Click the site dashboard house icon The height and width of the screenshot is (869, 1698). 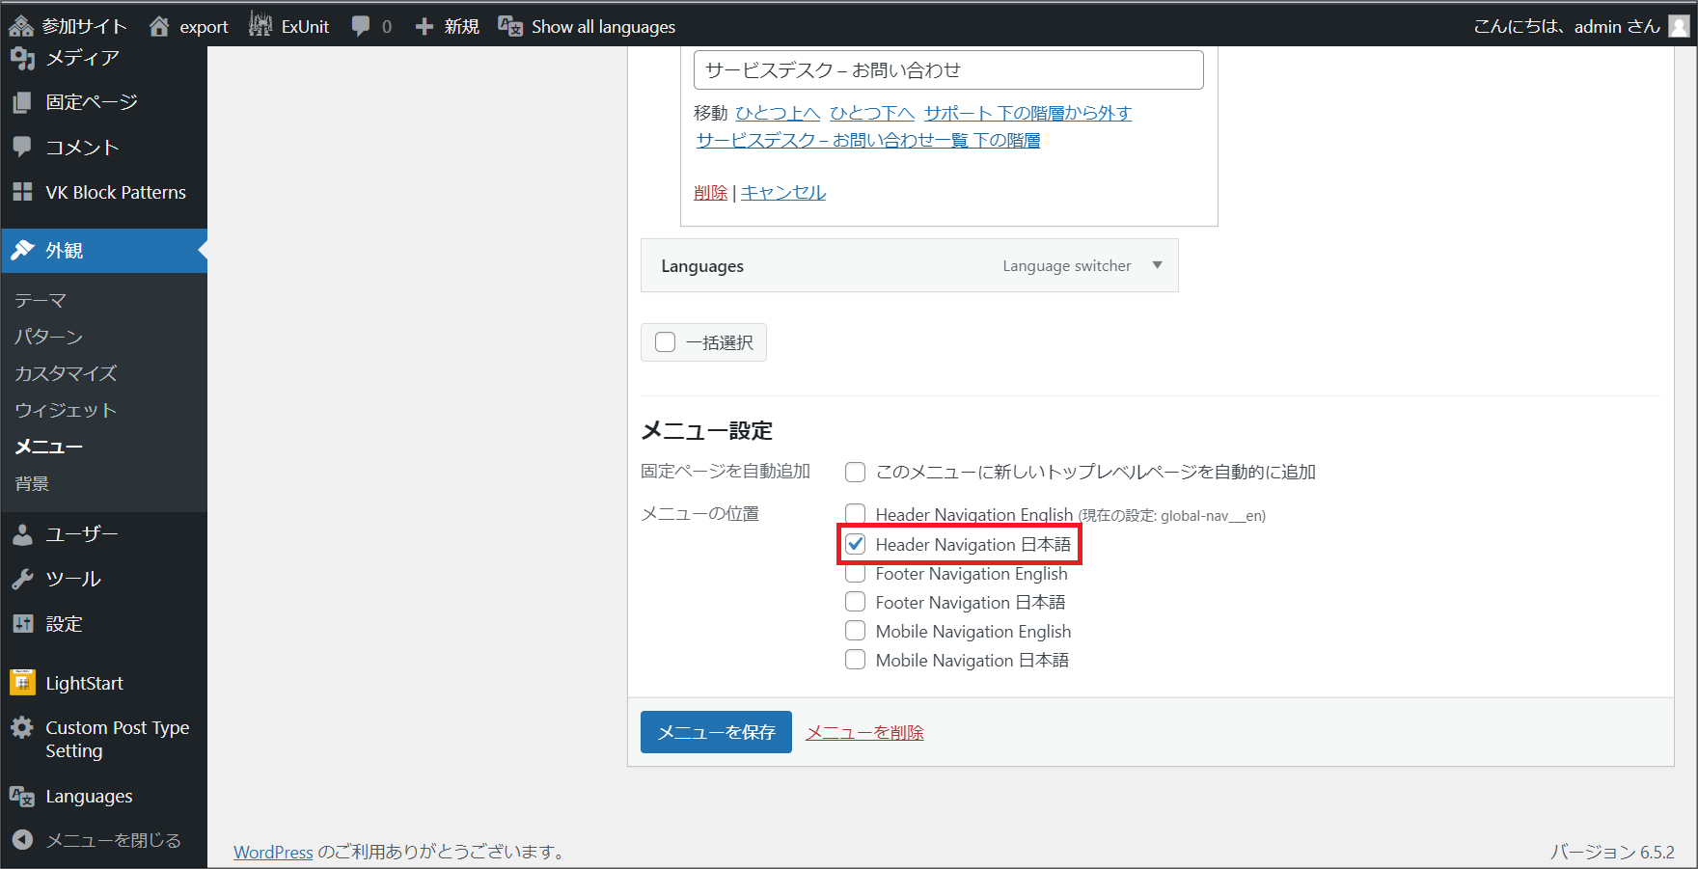coord(21,26)
